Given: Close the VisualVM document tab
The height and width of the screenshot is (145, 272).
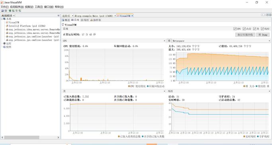Looking at the screenshot, I should point(132,16).
